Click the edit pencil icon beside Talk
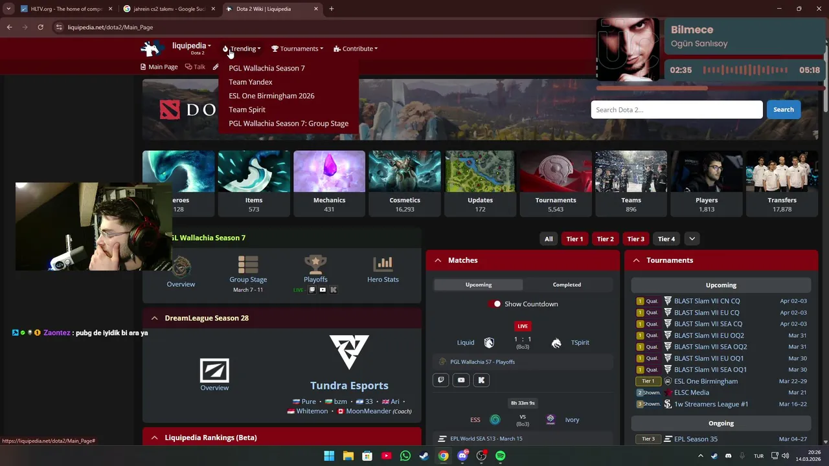 click(216, 67)
